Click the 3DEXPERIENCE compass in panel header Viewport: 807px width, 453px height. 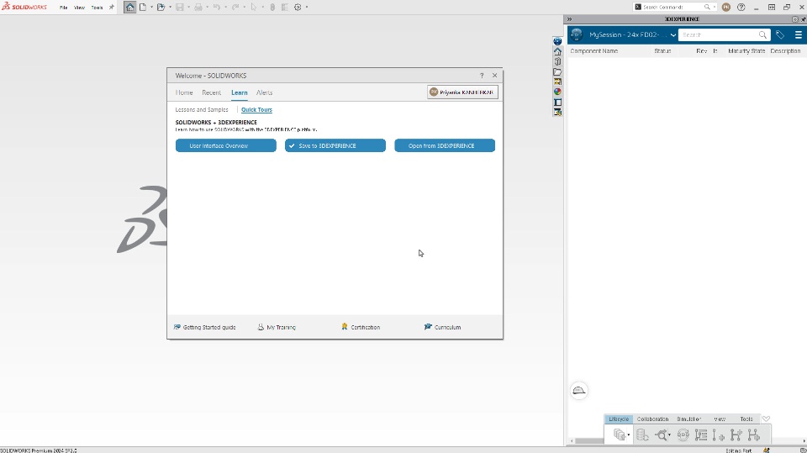click(577, 35)
